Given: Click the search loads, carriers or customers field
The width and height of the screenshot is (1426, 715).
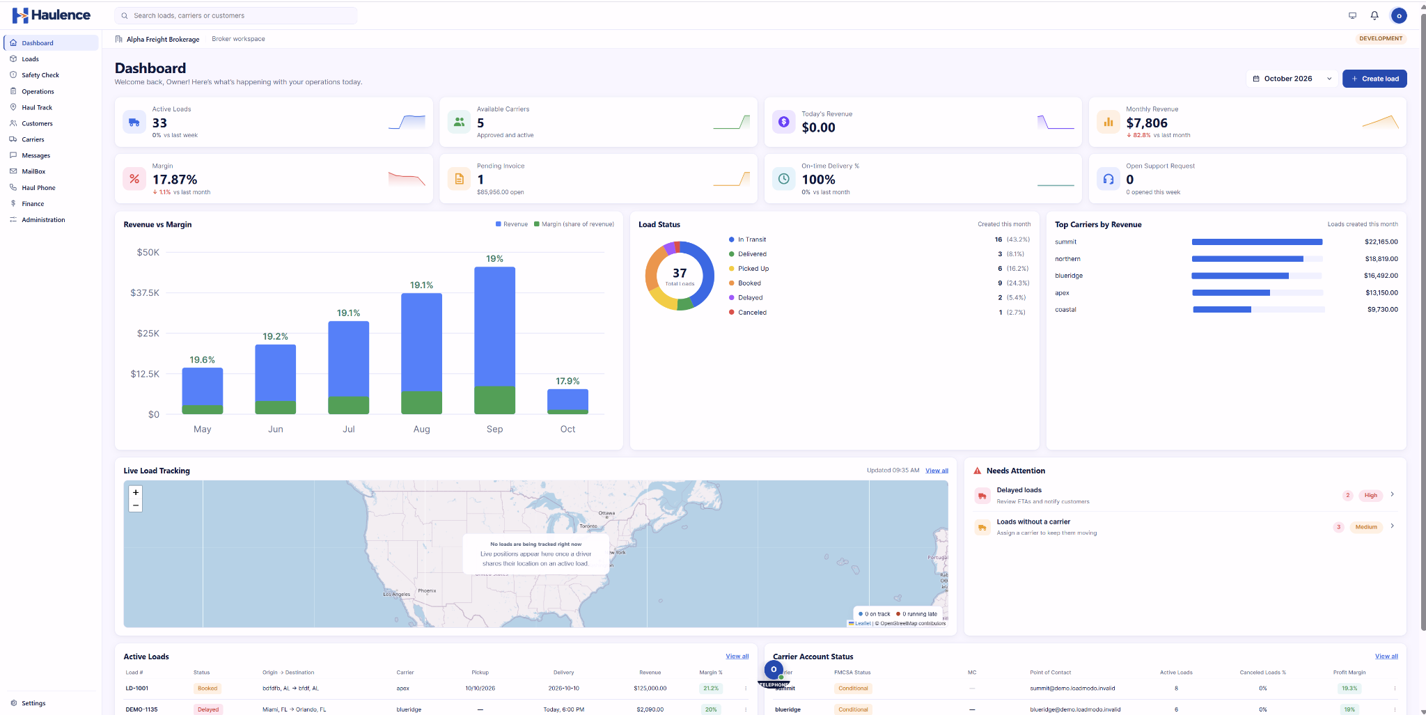Looking at the screenshot, I should (x=236, y=15).
